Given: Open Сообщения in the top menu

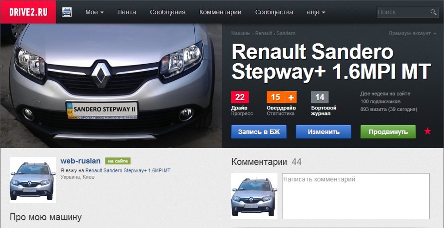Looking at the screenshot, I should 167,12.
